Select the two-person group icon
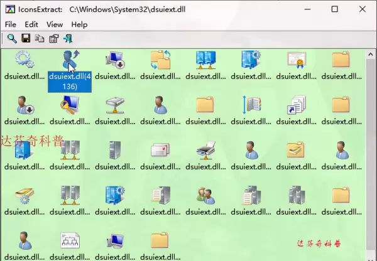Image resolution: width=377 pixels, height=261 pixels. tap(205, 196)
